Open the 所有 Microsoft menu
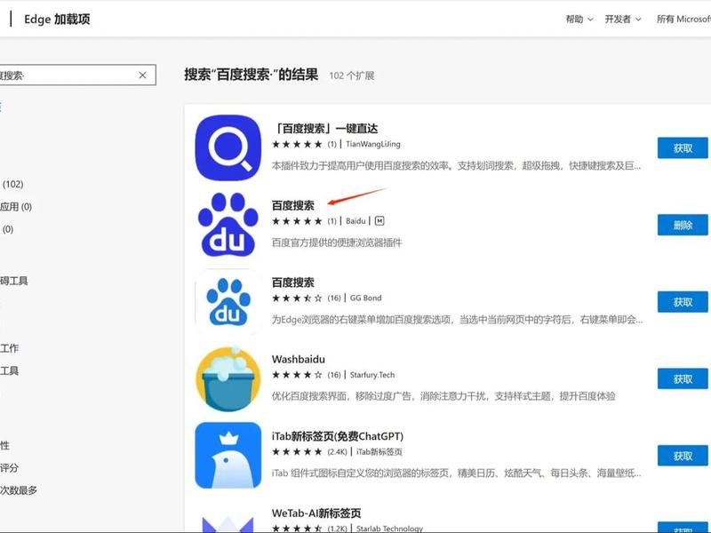 683,19
